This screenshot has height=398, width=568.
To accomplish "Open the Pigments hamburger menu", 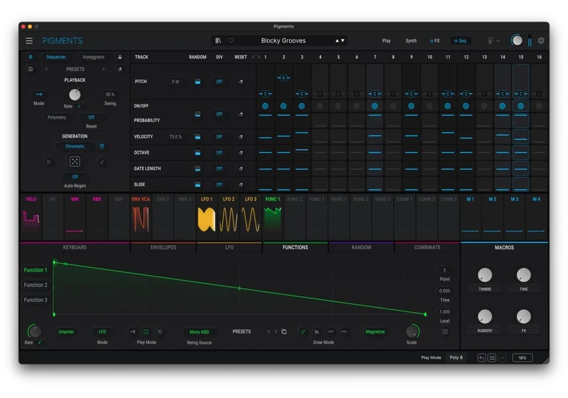I will point(29,41).
